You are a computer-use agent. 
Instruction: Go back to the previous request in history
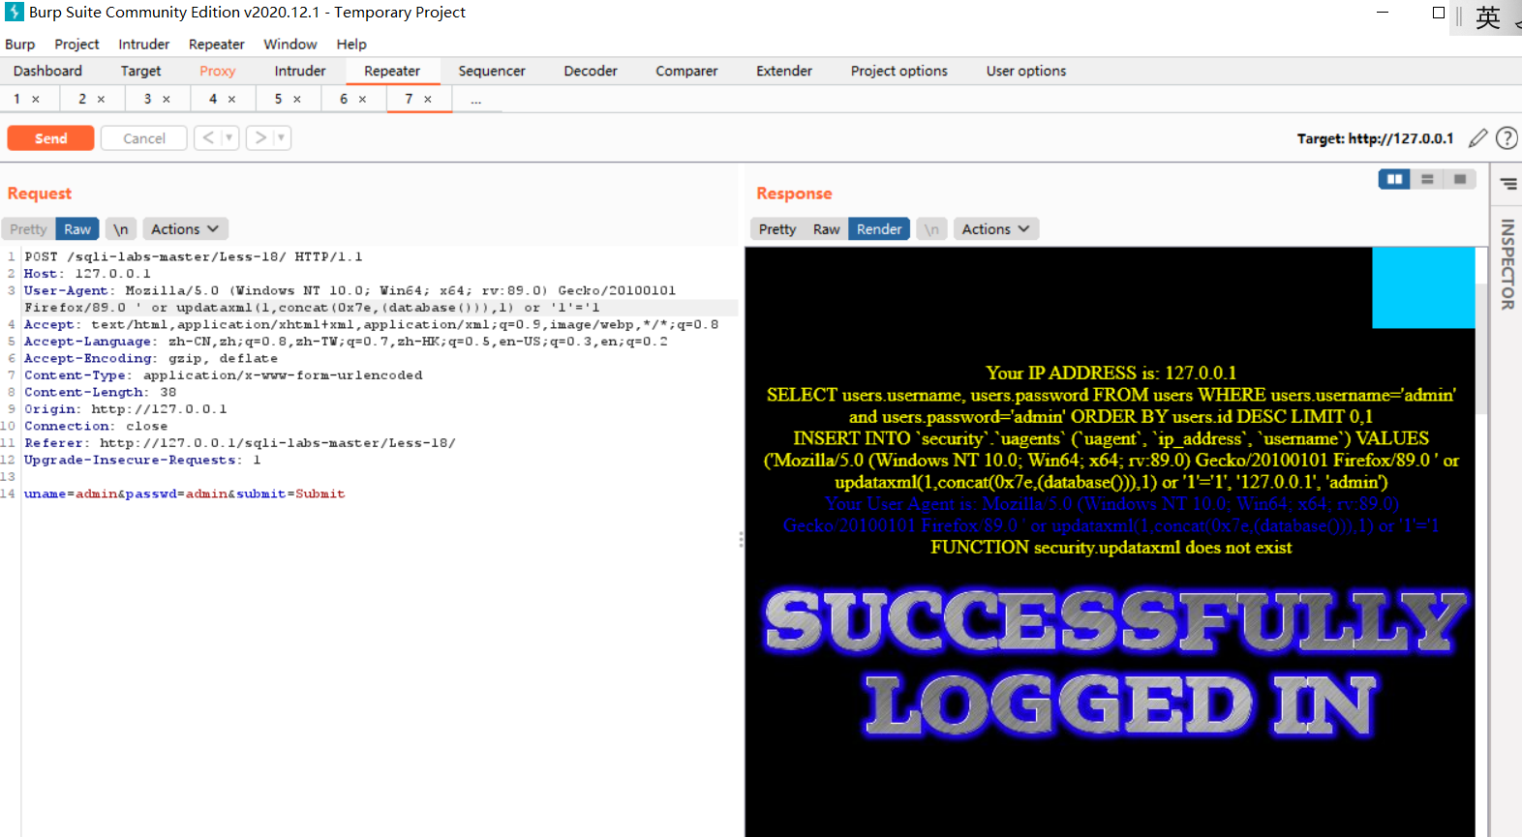[x=208, y=138]
